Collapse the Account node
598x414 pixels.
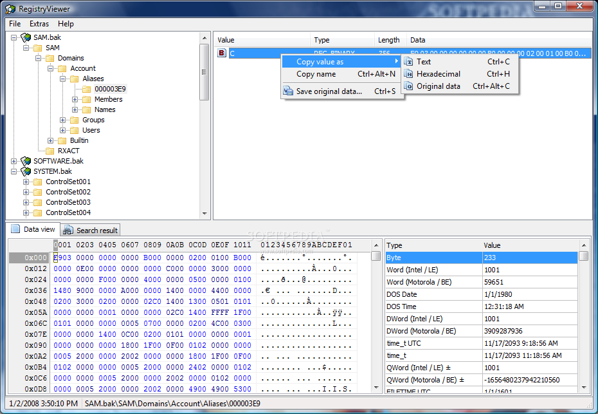[50, 68]
